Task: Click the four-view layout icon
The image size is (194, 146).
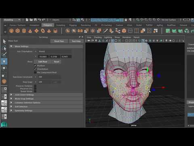Action: point(4,90)
